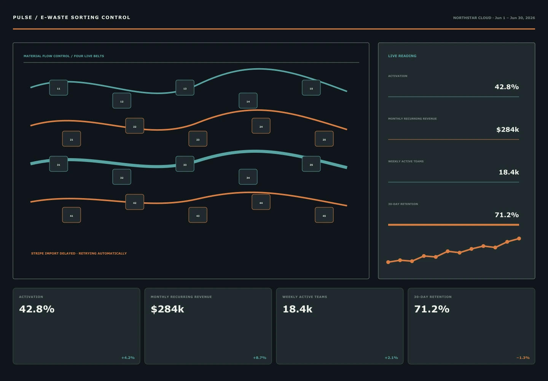
Task: Select Monthly Recurring Revenue row in Live Reading
Action: (454, 128)
